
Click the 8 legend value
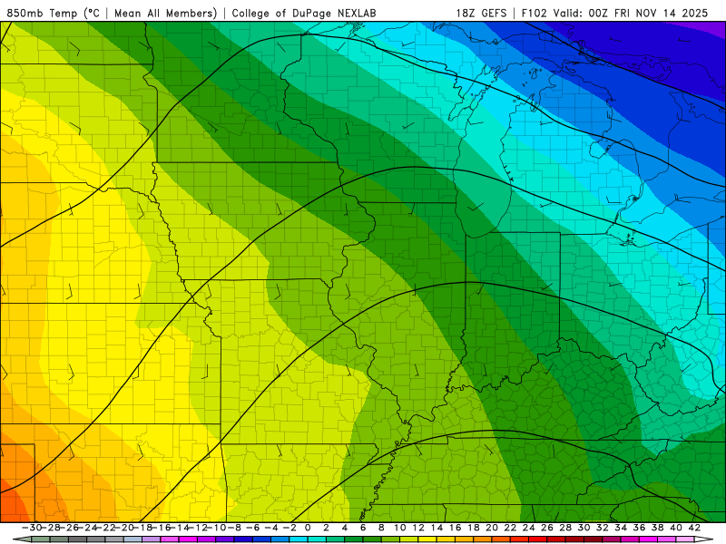pos(381,528)
